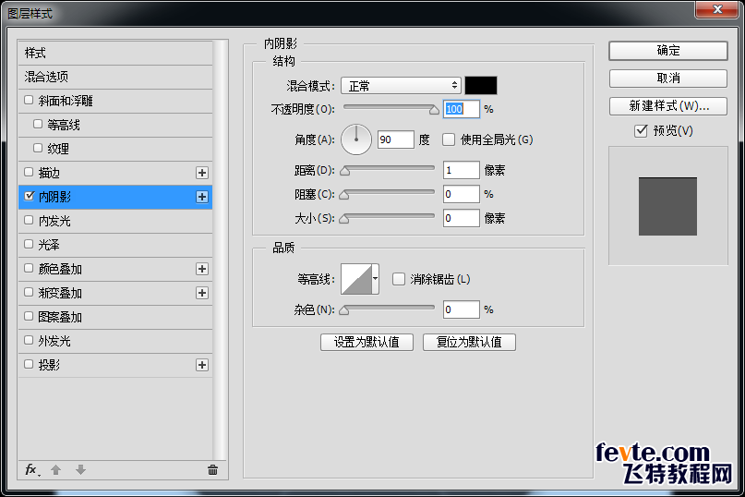Click the 杂色 slider handle
This screenshot has width=745, height=497.
click(x=344, y=310)
